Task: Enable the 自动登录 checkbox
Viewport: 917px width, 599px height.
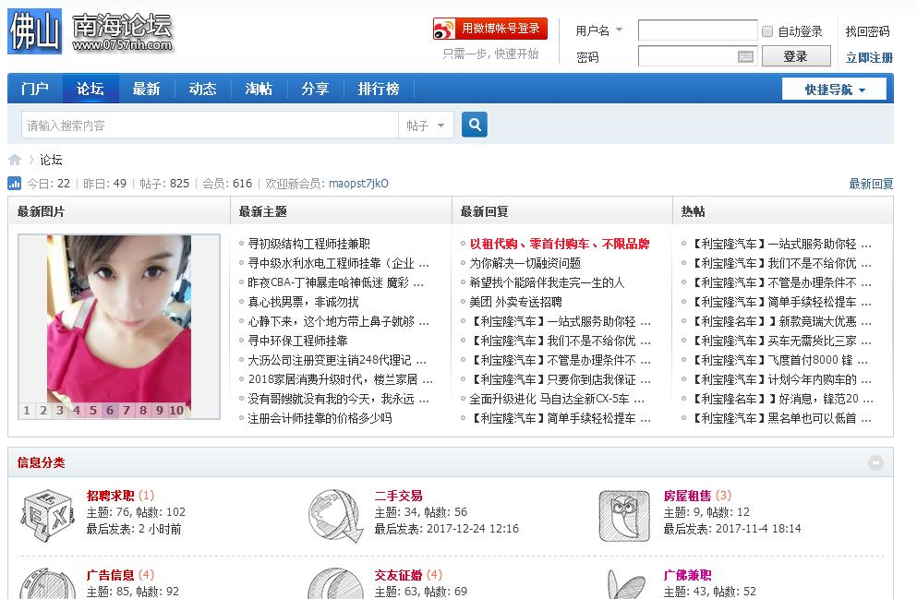Action: click(x=767, y=31)
